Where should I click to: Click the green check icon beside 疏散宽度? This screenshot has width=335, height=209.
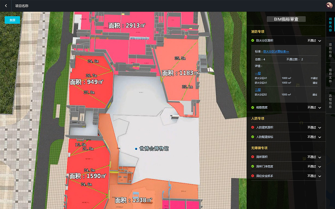coord(253,107)
